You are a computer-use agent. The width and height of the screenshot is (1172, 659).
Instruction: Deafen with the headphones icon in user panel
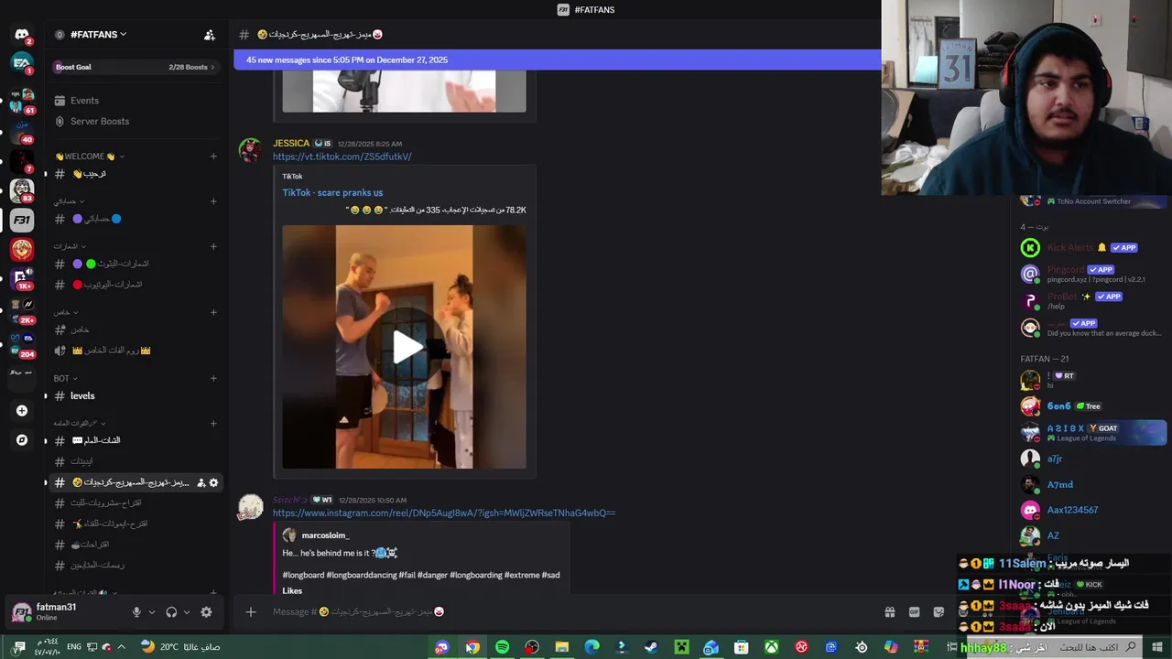[x=171, y=612]
